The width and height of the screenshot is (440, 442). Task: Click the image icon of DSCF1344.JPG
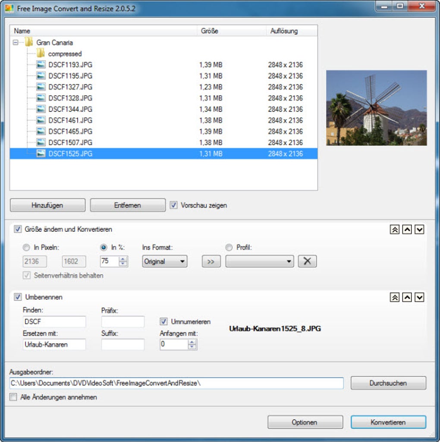pyautogui.click(x=41, y=109)
